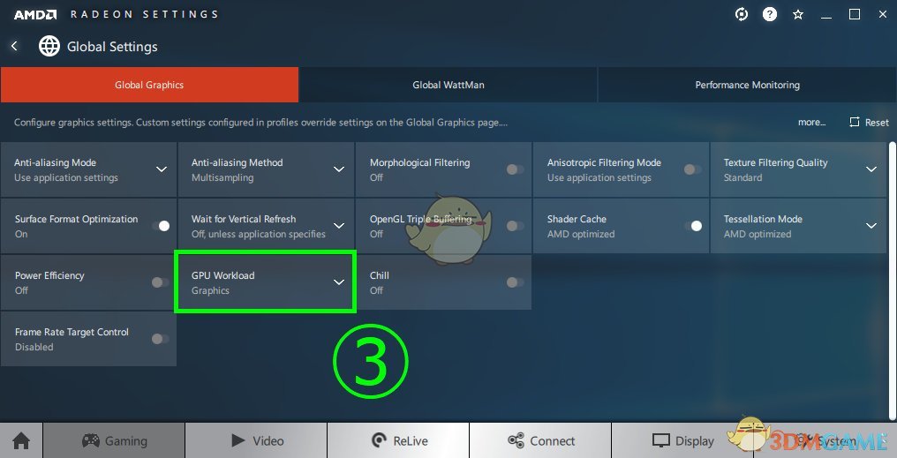
Task: Click the more... link
Action: pyautogui.click(x=811, y=123)
